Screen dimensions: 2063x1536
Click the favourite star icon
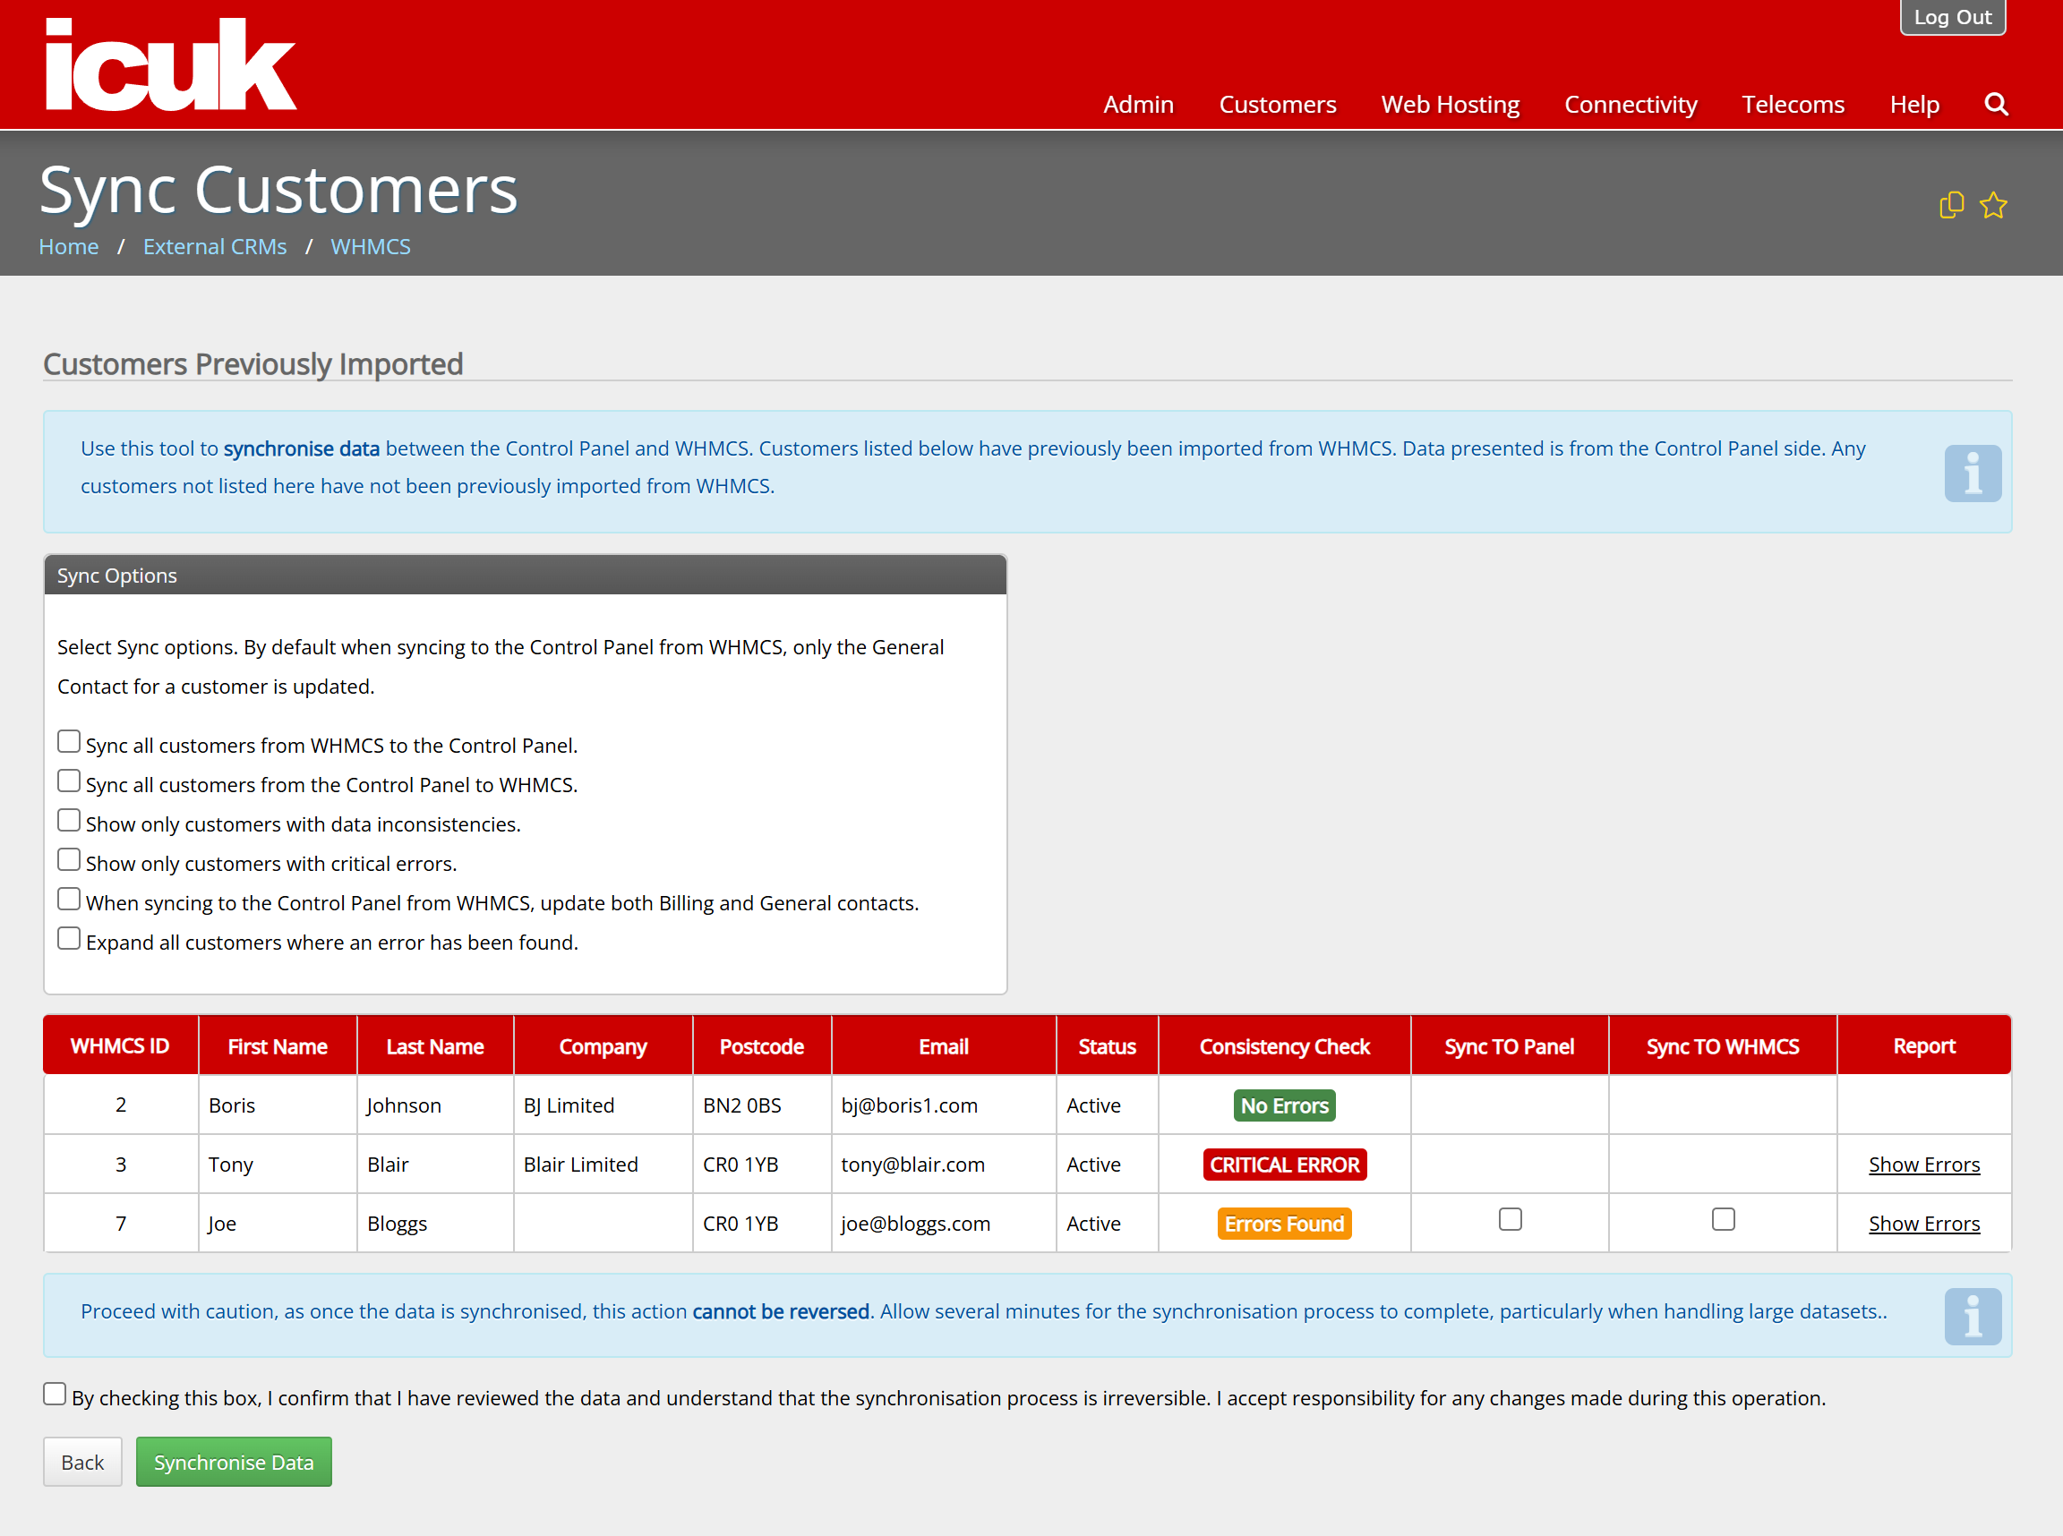[1993, 205]
